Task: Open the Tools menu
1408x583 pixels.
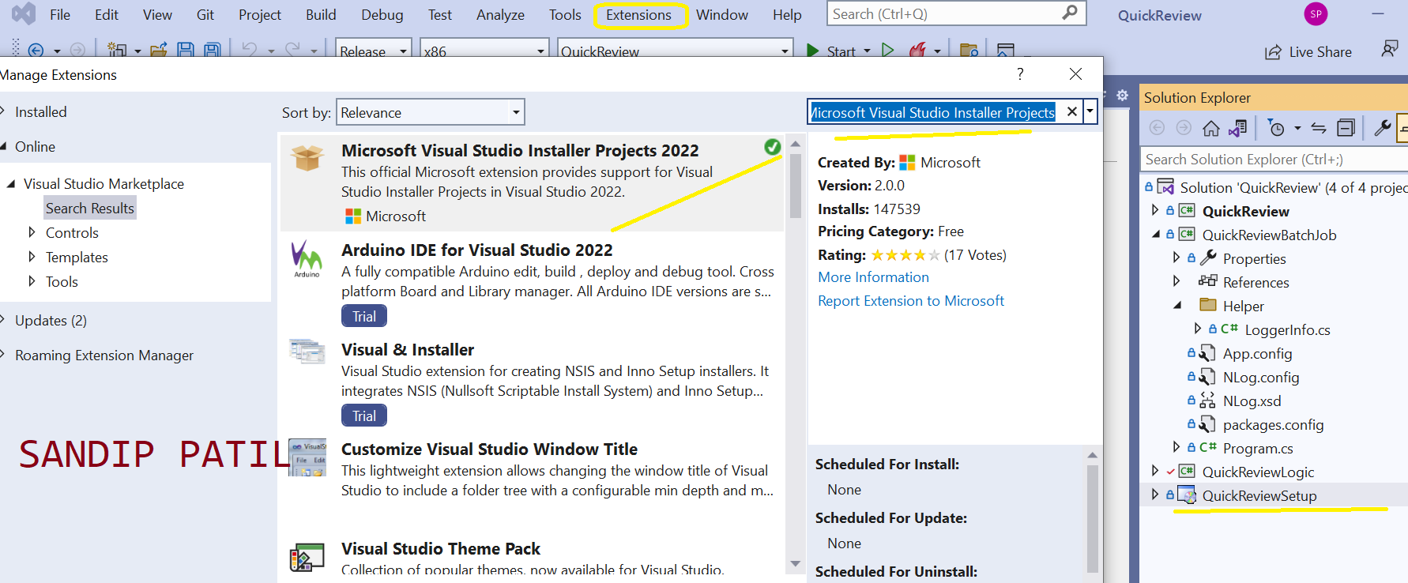Action: [x=565, y=14]
